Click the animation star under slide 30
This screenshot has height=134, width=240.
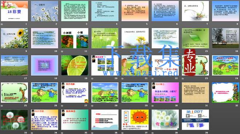point(153,106)
